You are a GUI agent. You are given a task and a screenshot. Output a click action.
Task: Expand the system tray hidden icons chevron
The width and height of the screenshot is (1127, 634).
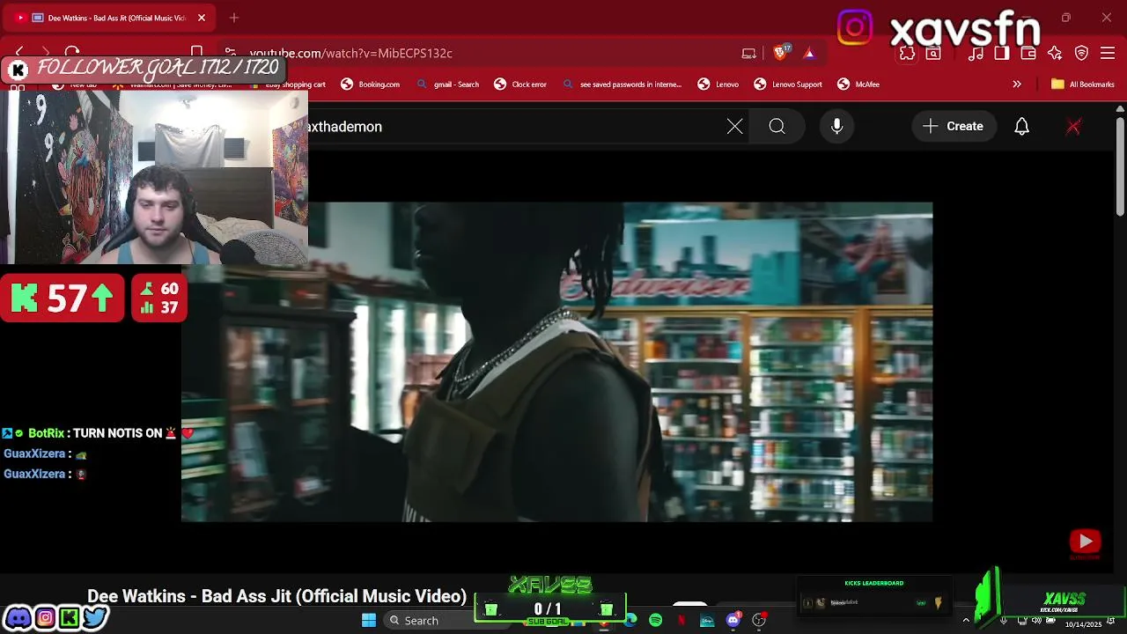click(x=966, y=621)
